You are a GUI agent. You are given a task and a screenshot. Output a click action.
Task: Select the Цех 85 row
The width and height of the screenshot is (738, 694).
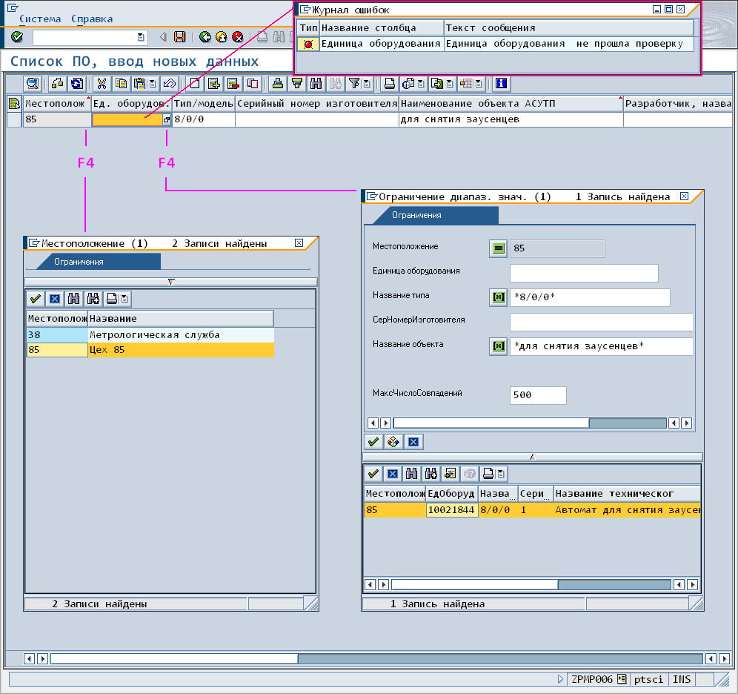(x=148, y=350)
